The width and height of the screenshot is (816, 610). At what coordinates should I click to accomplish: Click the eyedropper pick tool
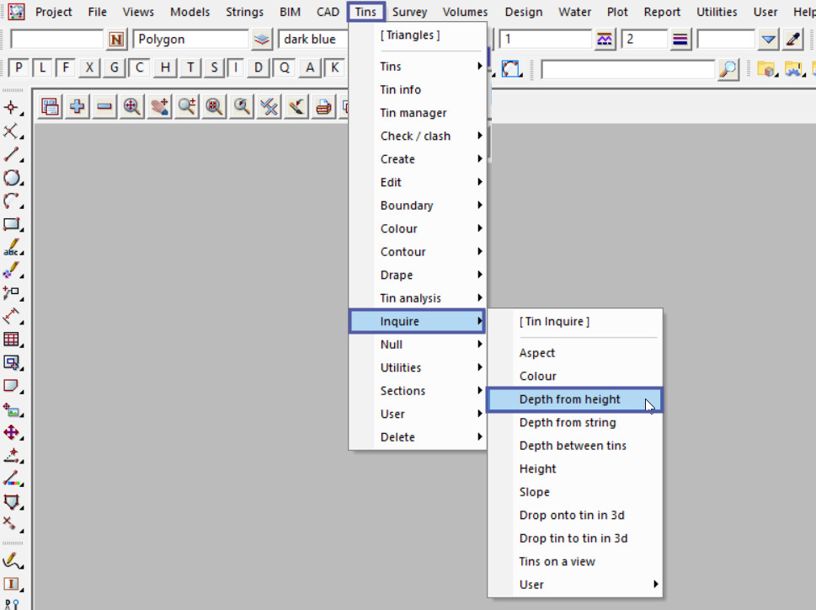pos(793,40)
